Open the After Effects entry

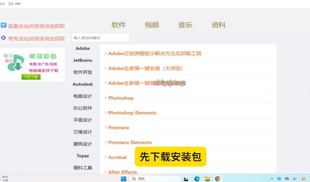point(122,171)
